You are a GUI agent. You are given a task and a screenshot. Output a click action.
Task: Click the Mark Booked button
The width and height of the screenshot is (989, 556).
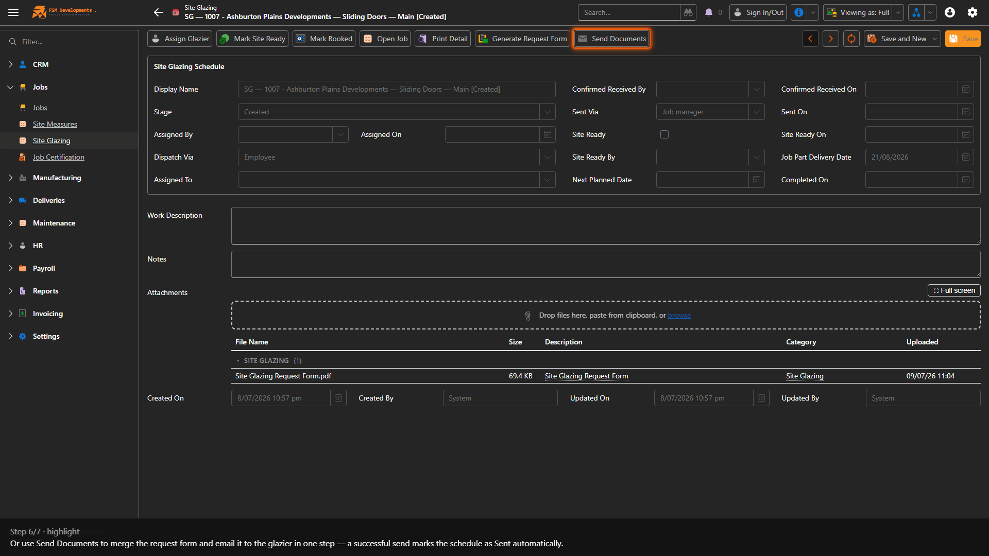[324, 39]
